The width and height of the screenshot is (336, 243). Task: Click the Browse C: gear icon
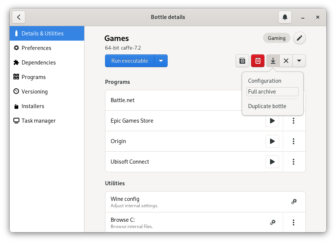[273, 222]
